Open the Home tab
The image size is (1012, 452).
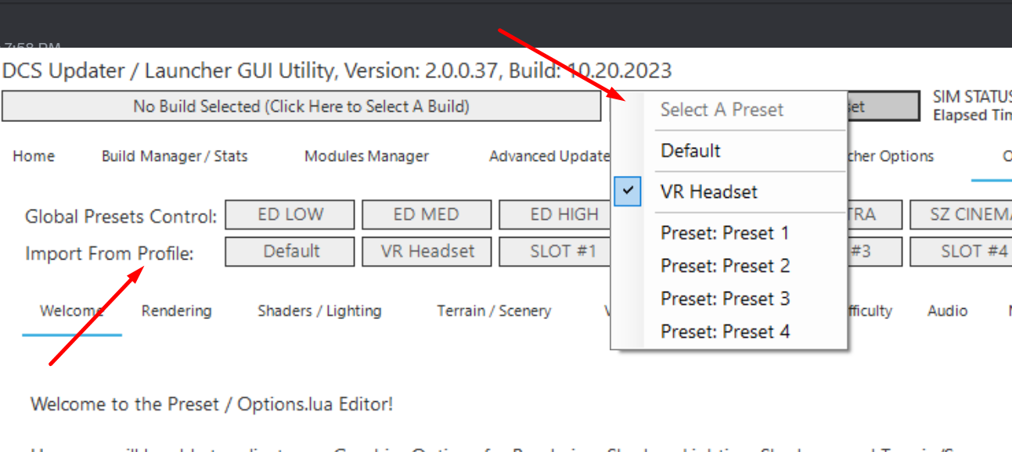pyautogui.click(x=34, y=156)
